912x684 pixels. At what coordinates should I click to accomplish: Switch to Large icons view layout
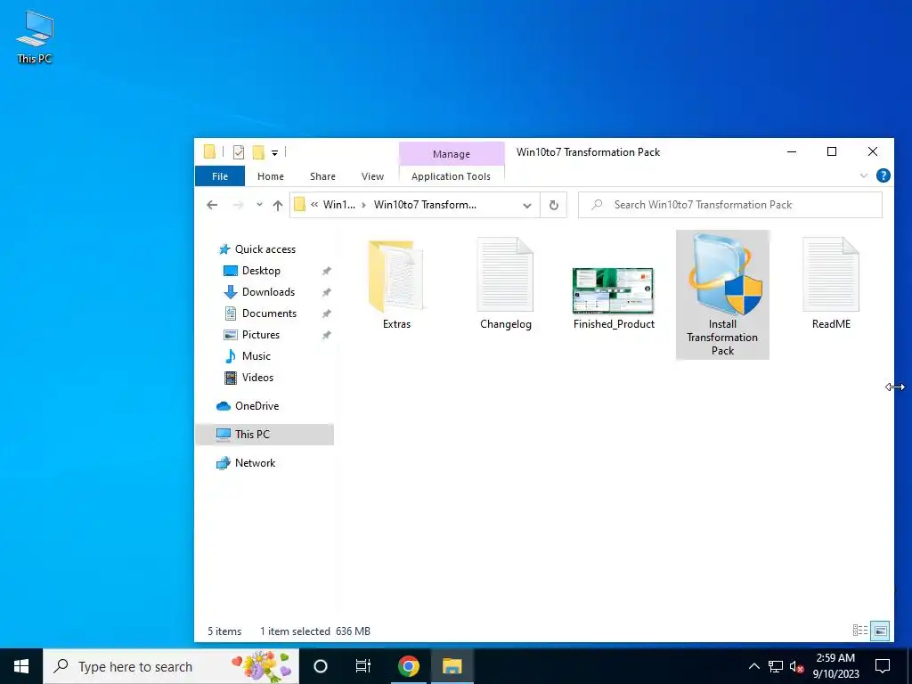[x=881, y=631]
